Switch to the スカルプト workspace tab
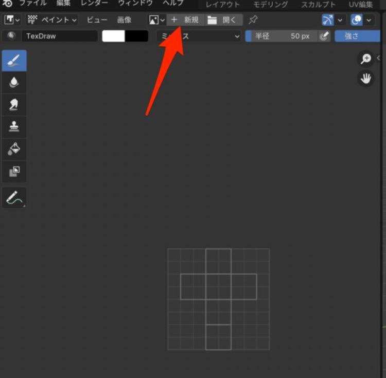The height and width of the screenshot is (378, 386). [x=318, y=5]
